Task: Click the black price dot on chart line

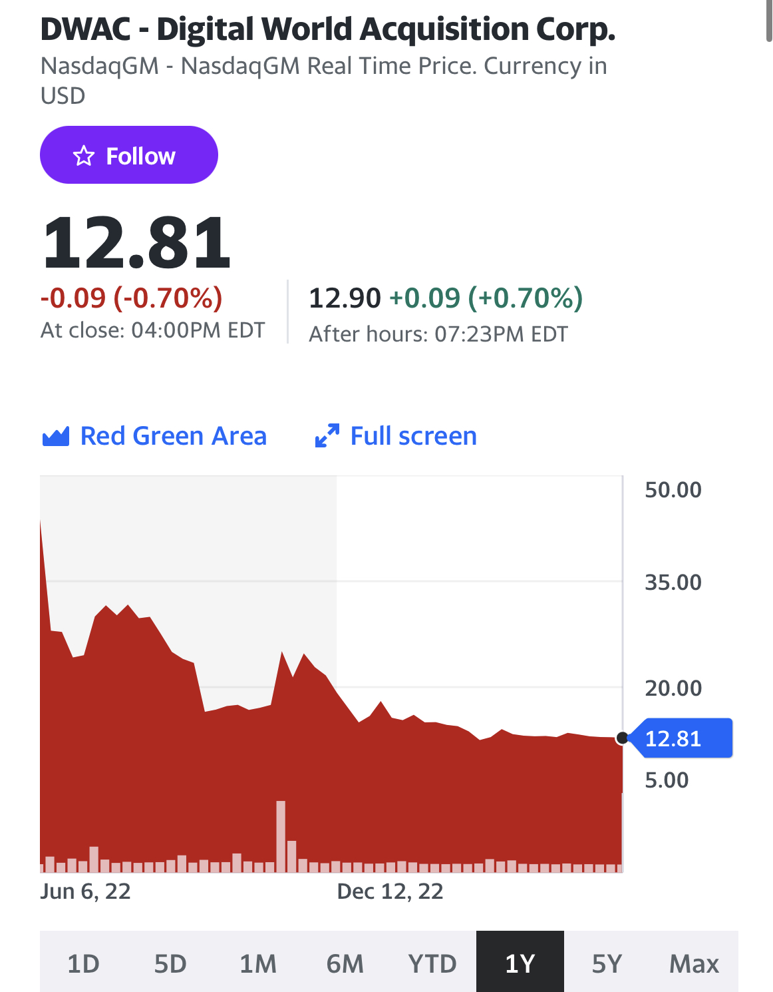Action: point(623,738)
